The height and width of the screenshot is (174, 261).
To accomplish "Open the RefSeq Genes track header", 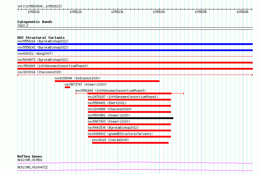I will (30, 156).
